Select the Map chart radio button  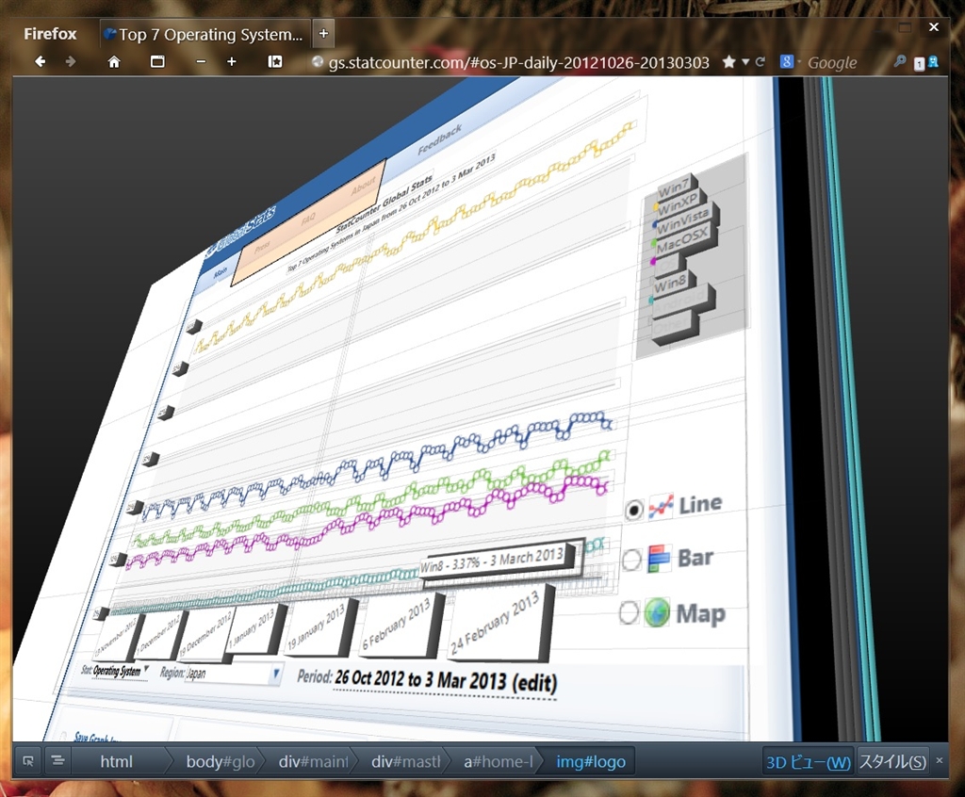coord(629,613)
